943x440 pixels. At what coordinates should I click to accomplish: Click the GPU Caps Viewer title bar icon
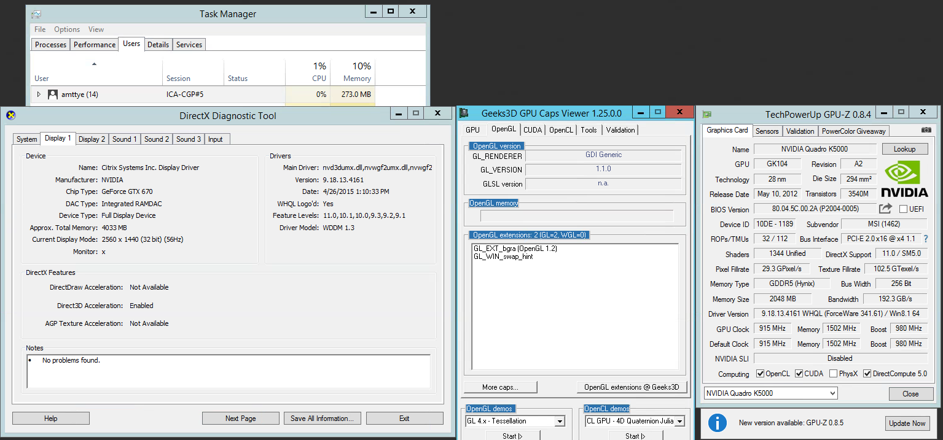464,113
